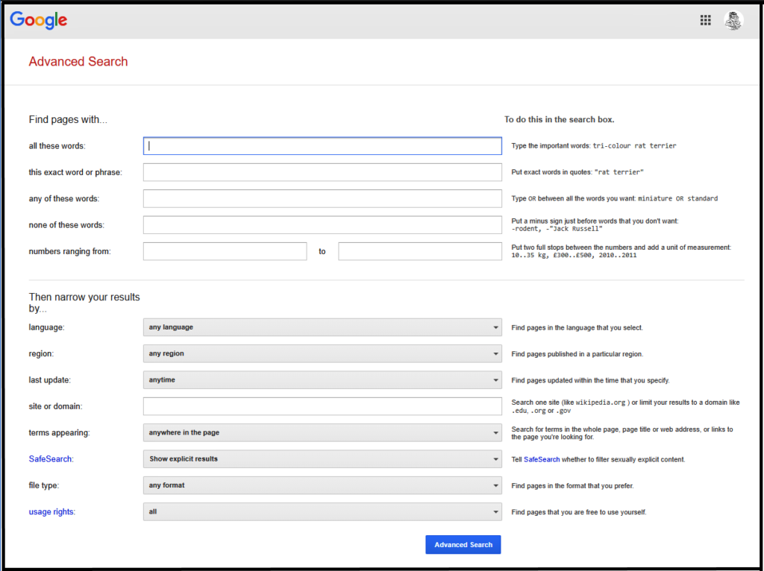Open the terms appearing dropdown
This screenshot has height=571, width=764.
(322, 433)
